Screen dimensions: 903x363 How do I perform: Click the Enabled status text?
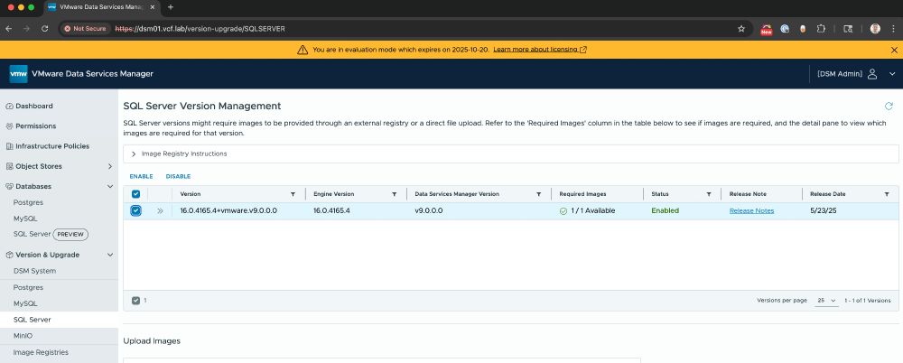click(666, 211)
